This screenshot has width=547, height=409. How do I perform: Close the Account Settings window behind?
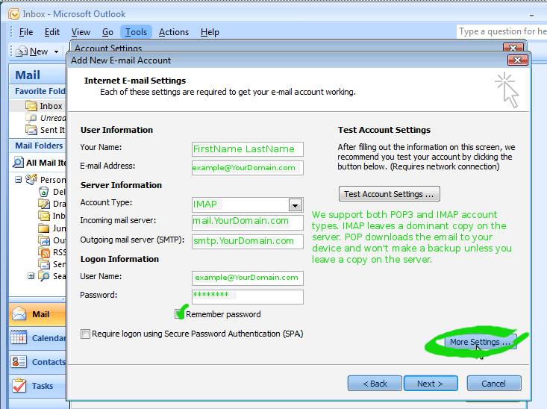[513, 47]
